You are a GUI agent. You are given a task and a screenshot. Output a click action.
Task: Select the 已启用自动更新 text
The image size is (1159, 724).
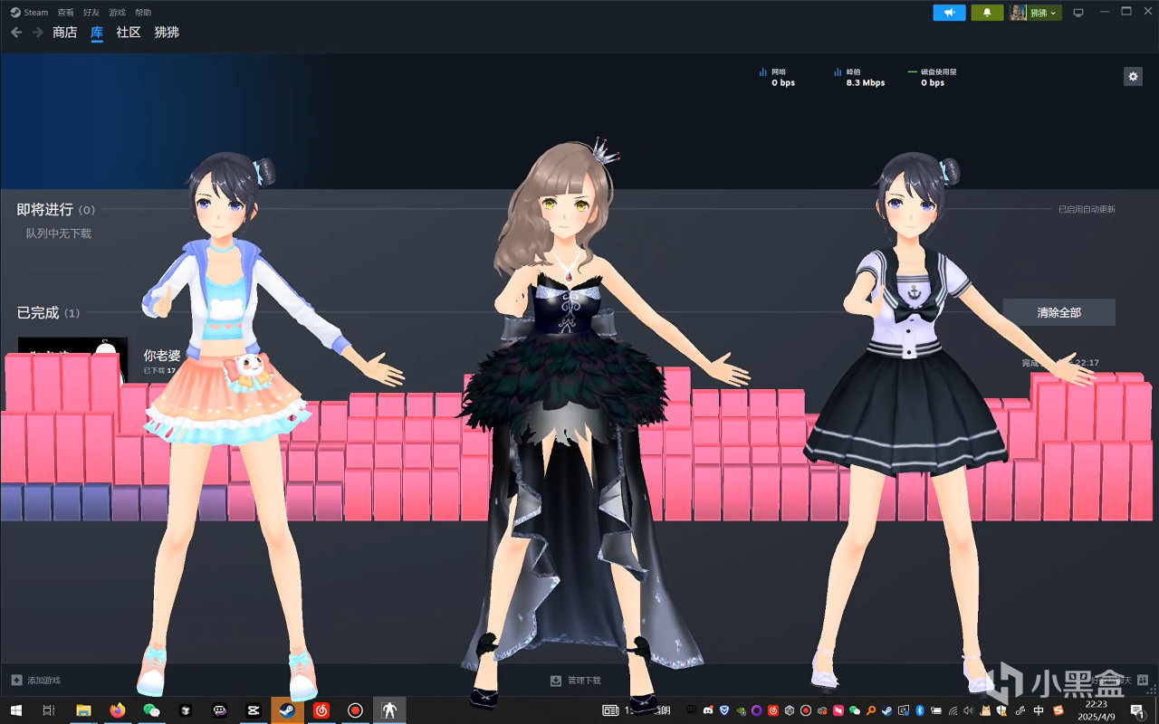coord(1087,209)
